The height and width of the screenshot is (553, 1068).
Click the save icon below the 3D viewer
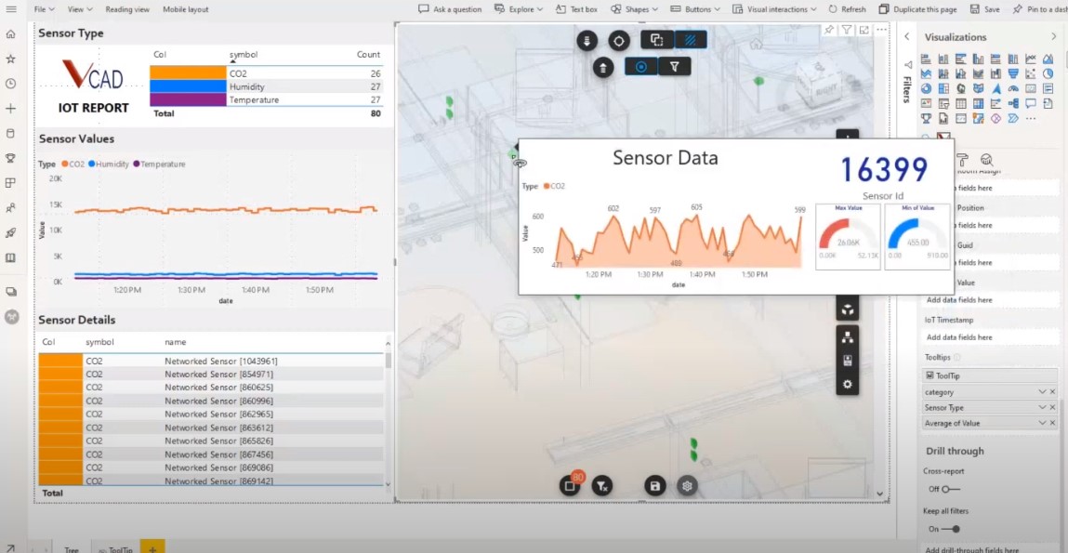click(654, 485)
